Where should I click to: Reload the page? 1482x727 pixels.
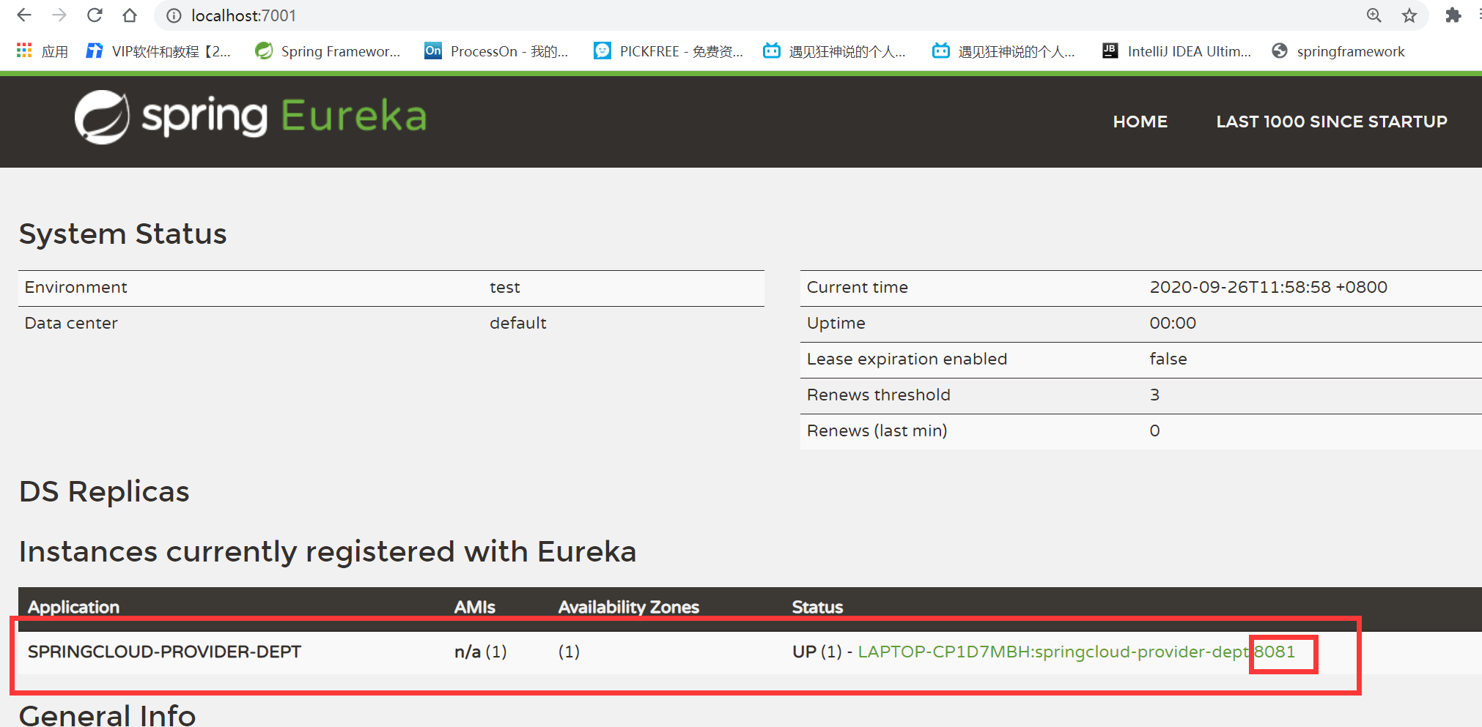95,15
